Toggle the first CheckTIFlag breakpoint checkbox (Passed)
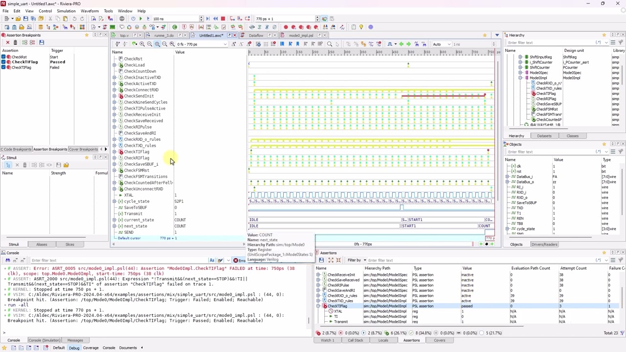The width and height of the screenshot is (626, 352). coord(3,62)
